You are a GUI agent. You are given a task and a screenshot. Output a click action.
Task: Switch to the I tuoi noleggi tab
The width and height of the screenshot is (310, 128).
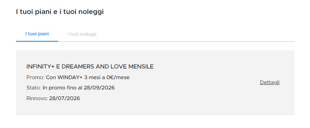[81, 34]
